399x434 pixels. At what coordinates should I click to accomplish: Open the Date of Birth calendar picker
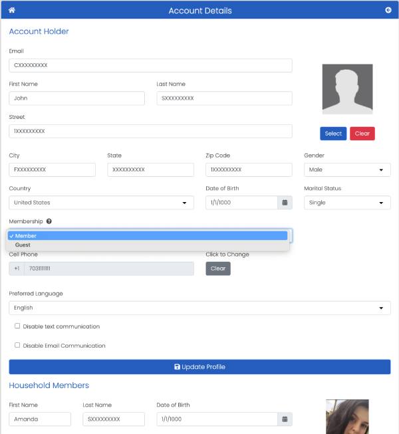click(285, 202)
